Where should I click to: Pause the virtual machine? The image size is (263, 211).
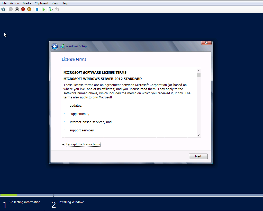click(x=37, y=9)
